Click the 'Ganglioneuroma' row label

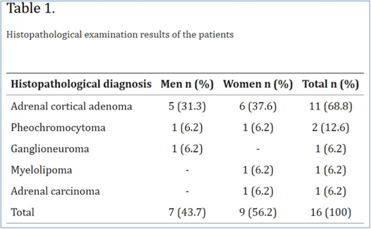click(x=50, y=149)
